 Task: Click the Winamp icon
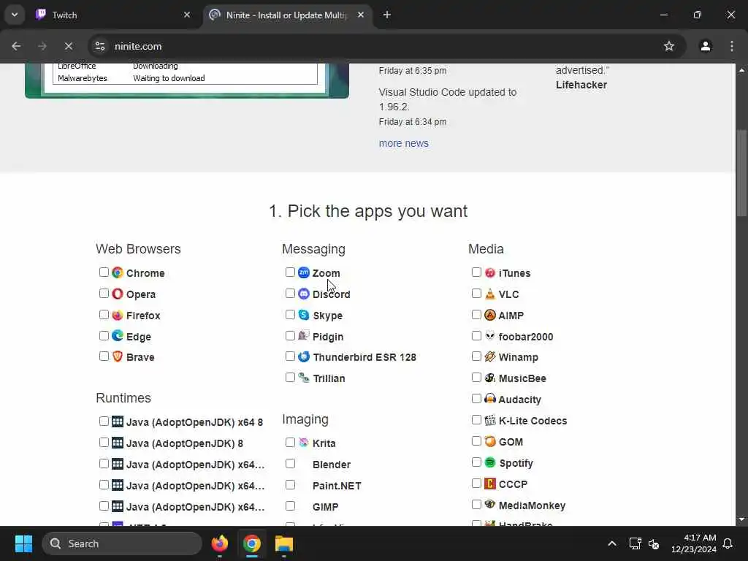coord(490,356)
